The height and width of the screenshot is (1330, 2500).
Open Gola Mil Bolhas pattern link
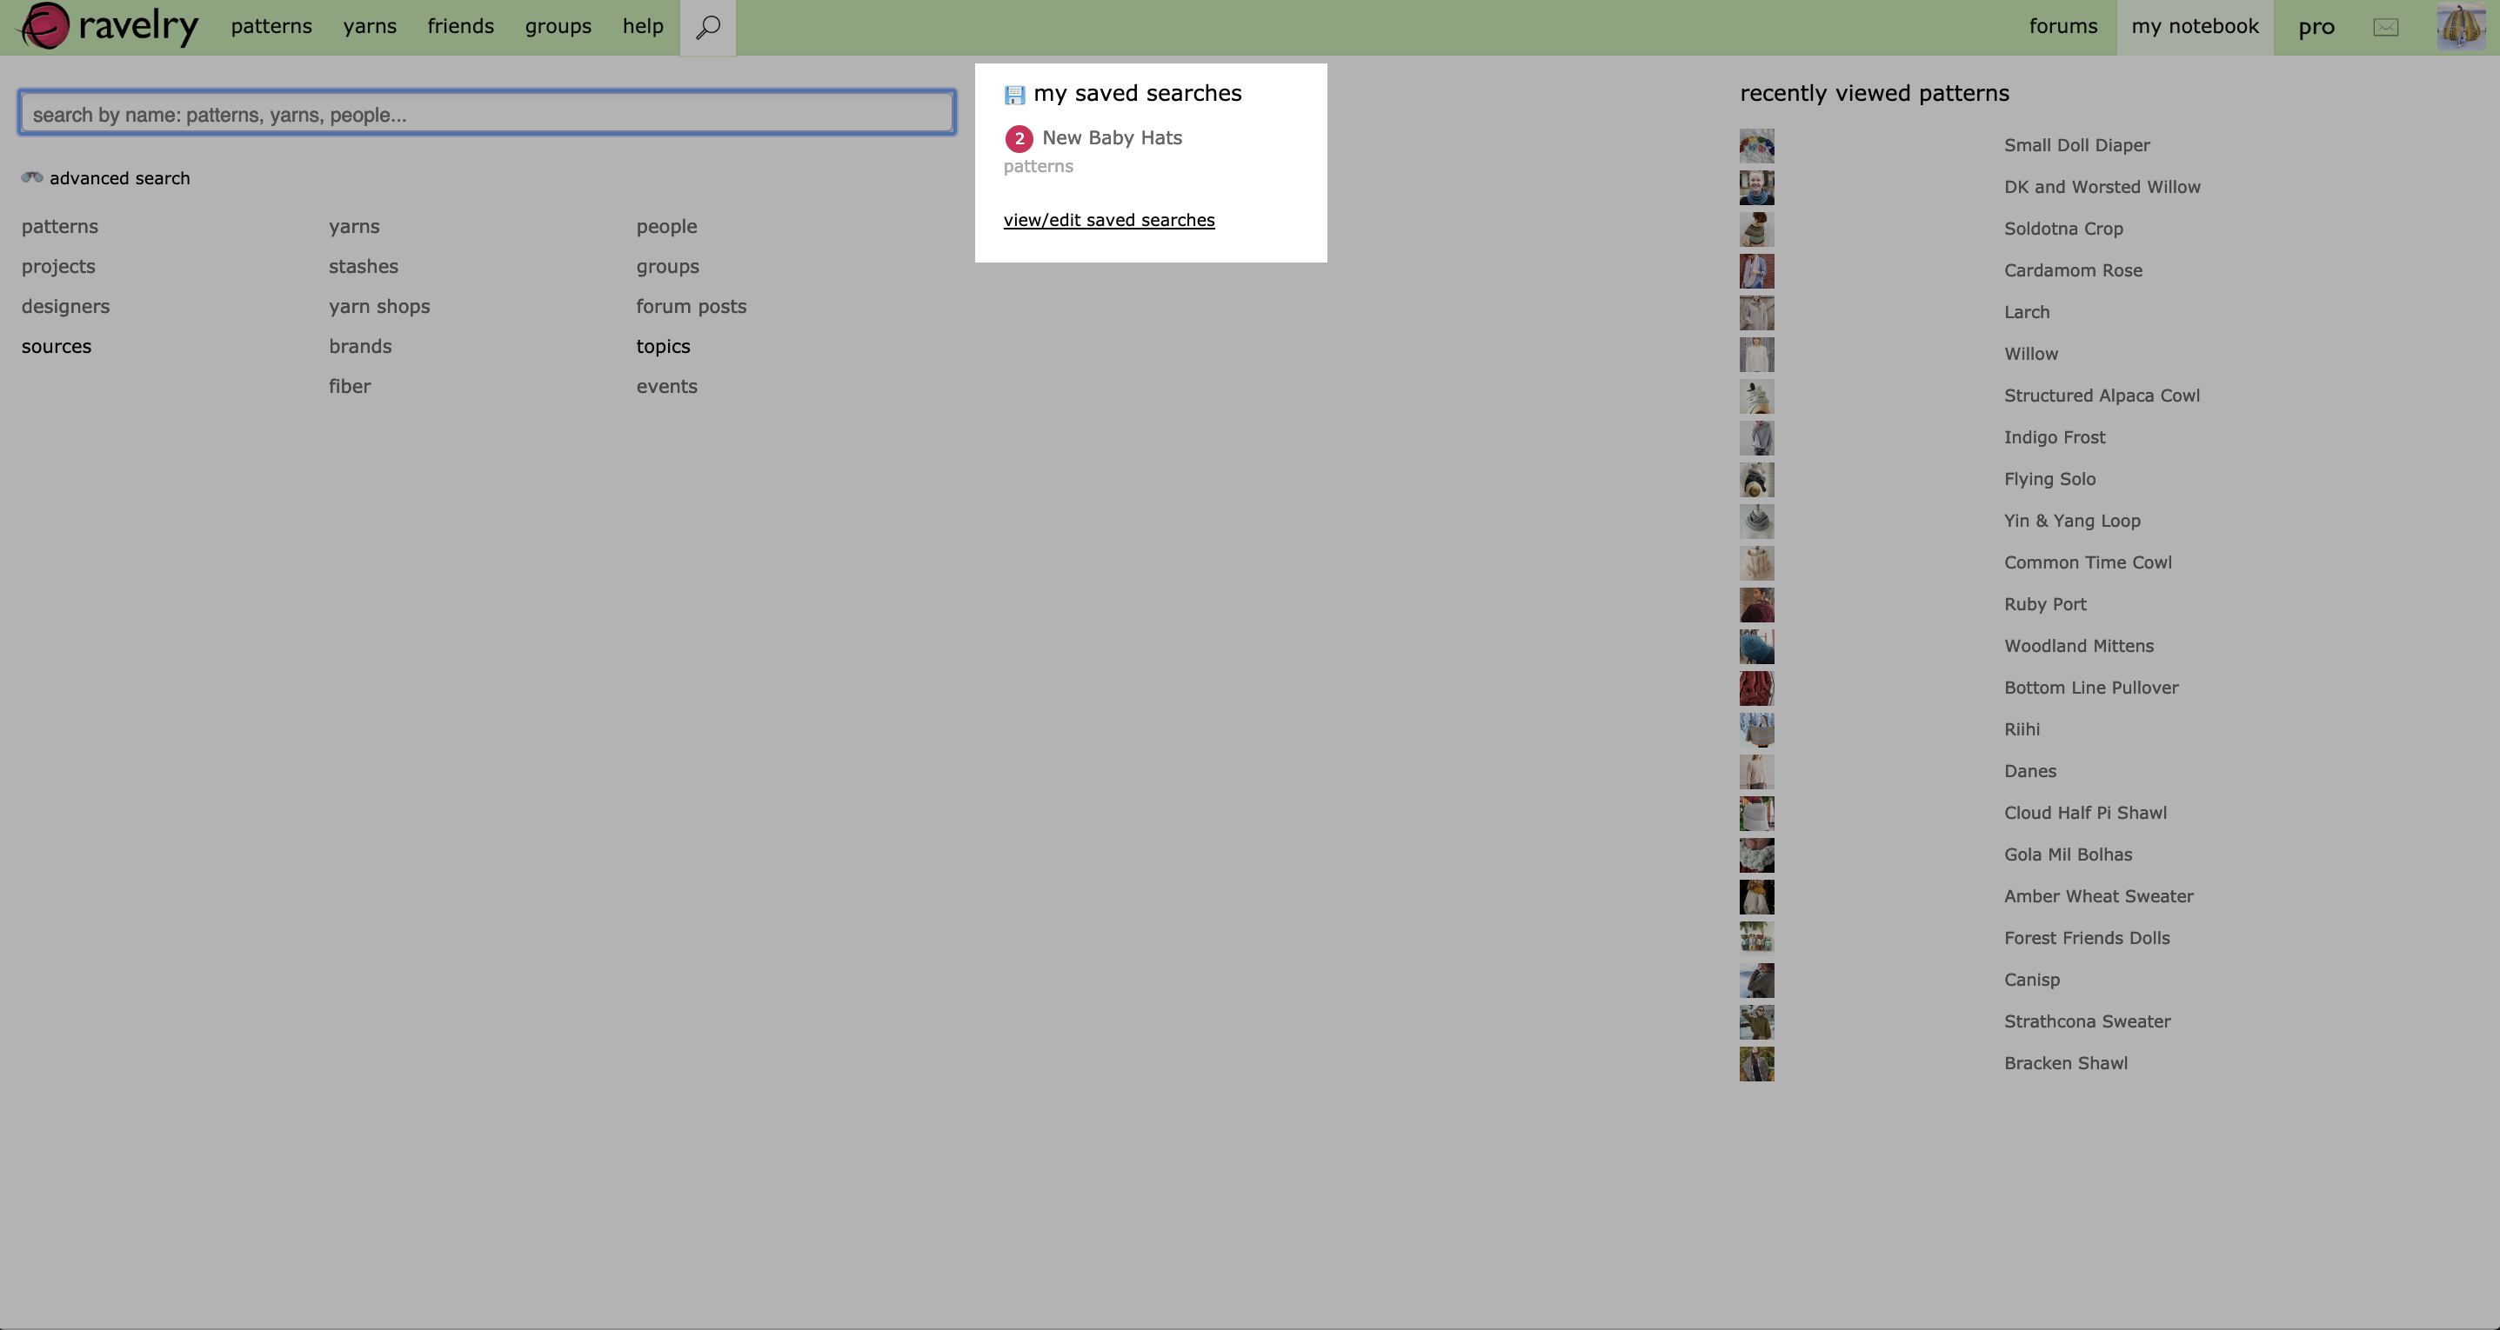(x=2069, y=855)
